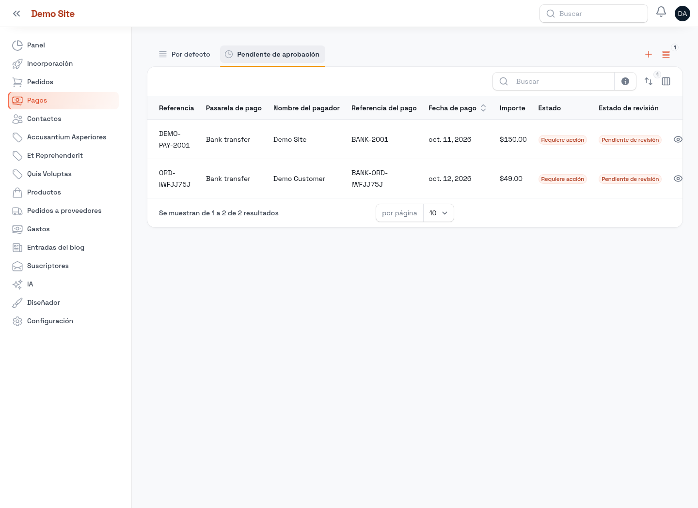698x508 pixels.
Task: Open the per-page 10 dropdown
Action: pos(439,213)
